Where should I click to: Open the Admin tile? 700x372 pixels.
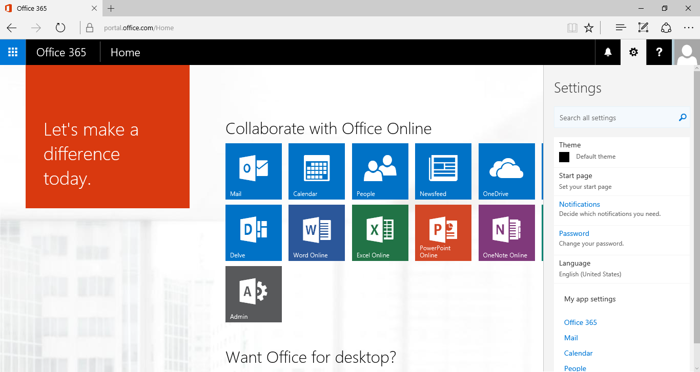click(x=254, y=294)
